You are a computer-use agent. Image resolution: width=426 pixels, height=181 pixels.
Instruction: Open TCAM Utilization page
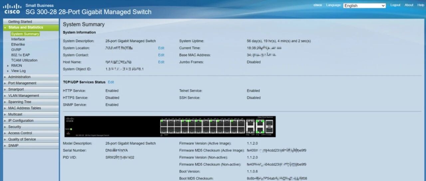pos(24,60)
